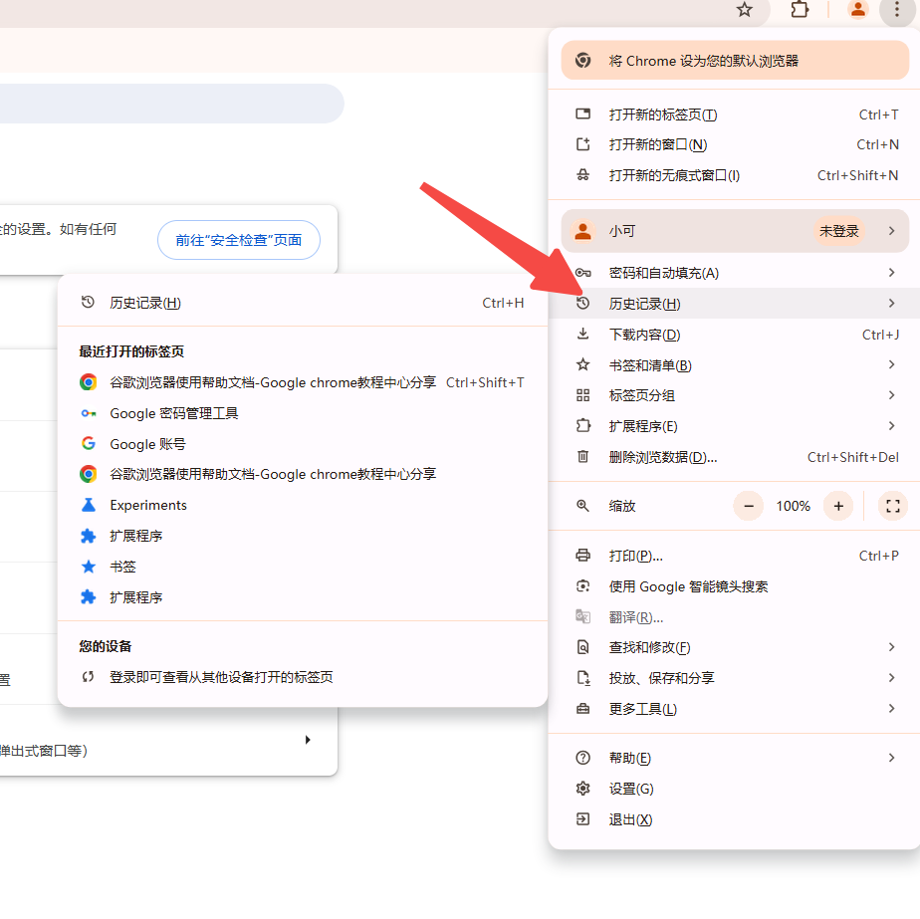Click the cast icon beside 投放、保存和分享

click(582, 678)
